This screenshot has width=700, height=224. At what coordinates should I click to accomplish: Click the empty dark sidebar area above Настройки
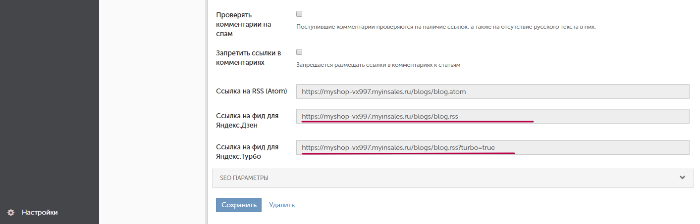click(50, 99)
